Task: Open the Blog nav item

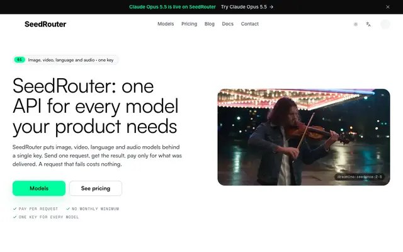Action: [x=210, y=24]
